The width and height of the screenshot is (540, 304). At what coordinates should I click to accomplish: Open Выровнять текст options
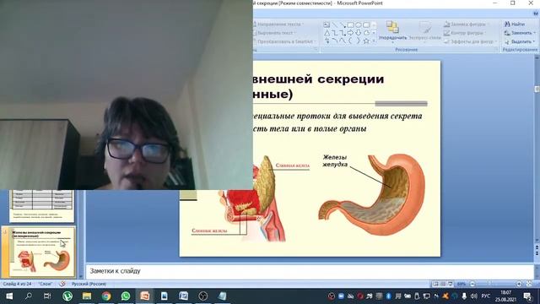coord(275,33)
